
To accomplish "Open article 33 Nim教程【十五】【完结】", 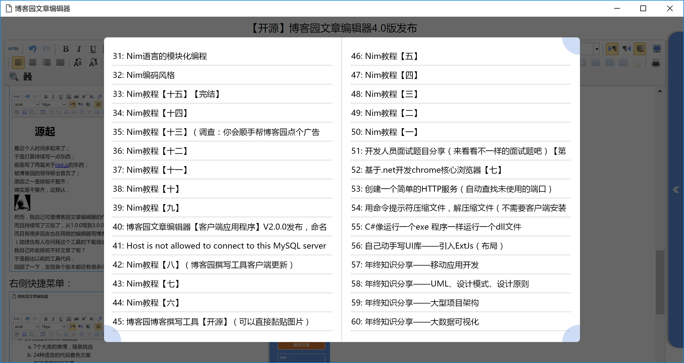I will point(222,94).
